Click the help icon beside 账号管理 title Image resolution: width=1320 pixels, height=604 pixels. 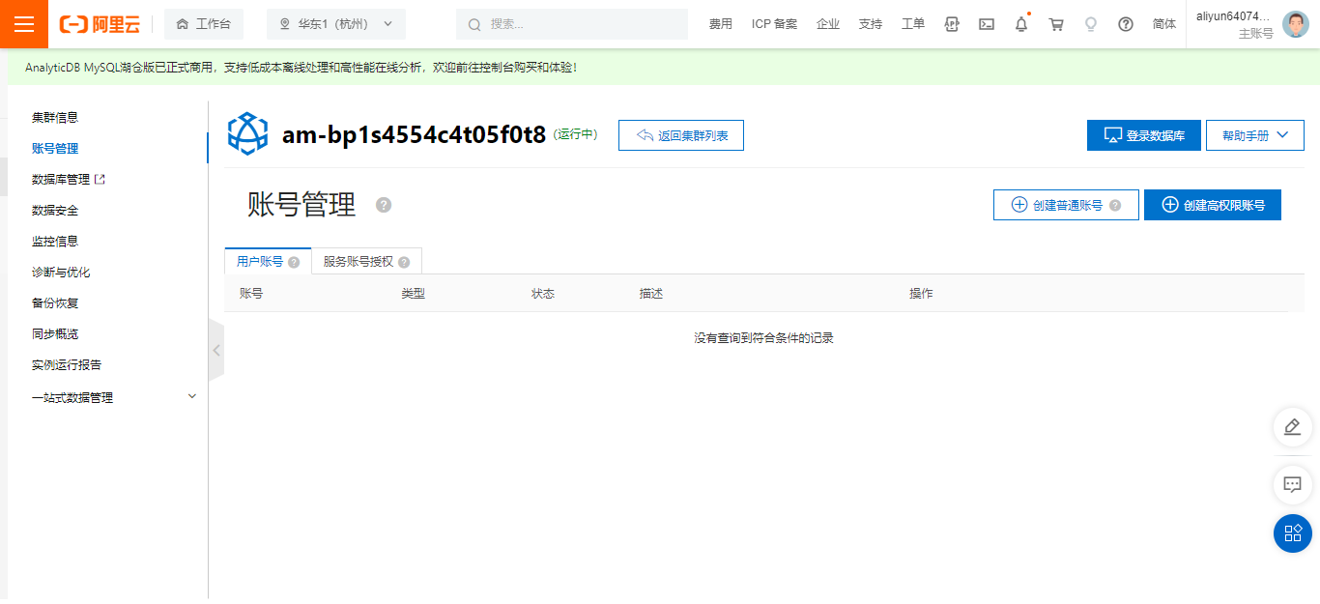tap(384, 205)
